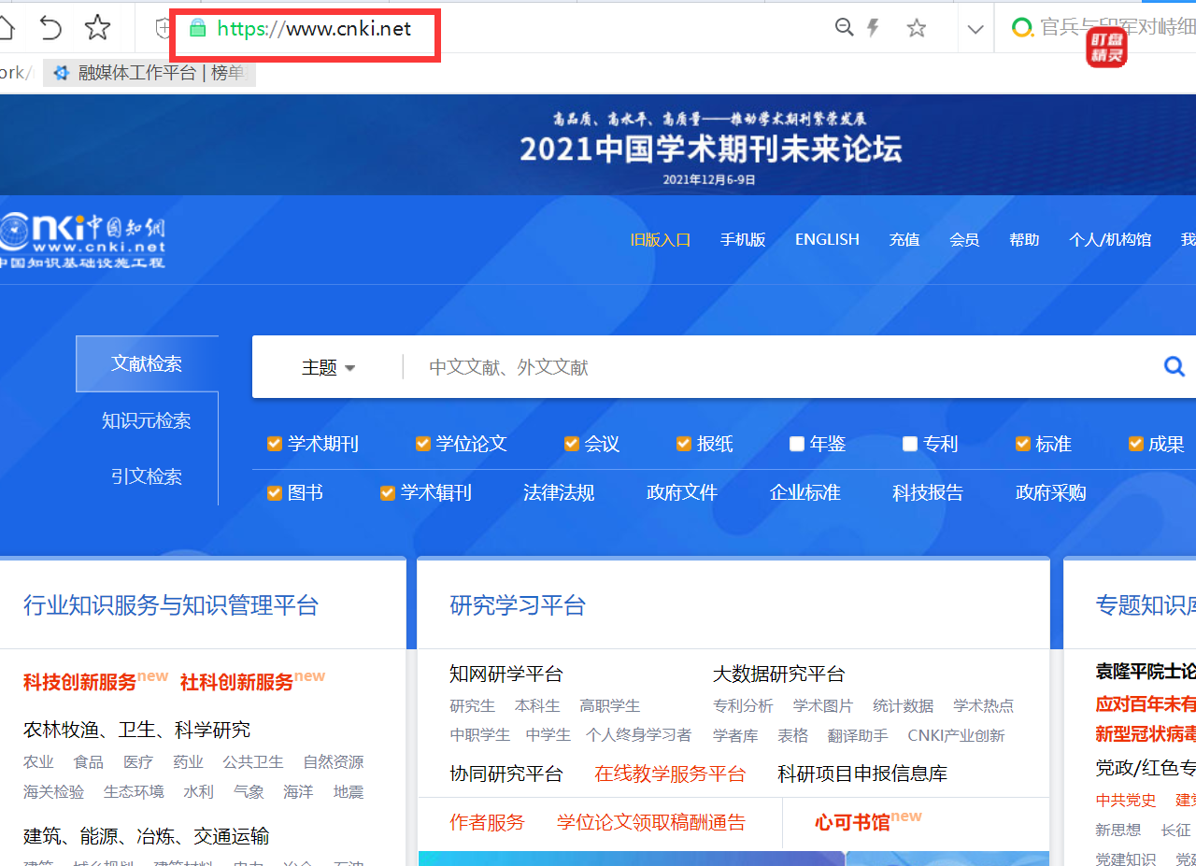The image size is (1196, 866).
Task: Toggle the 学位论文 checkbox
Action: click(423, 444)
